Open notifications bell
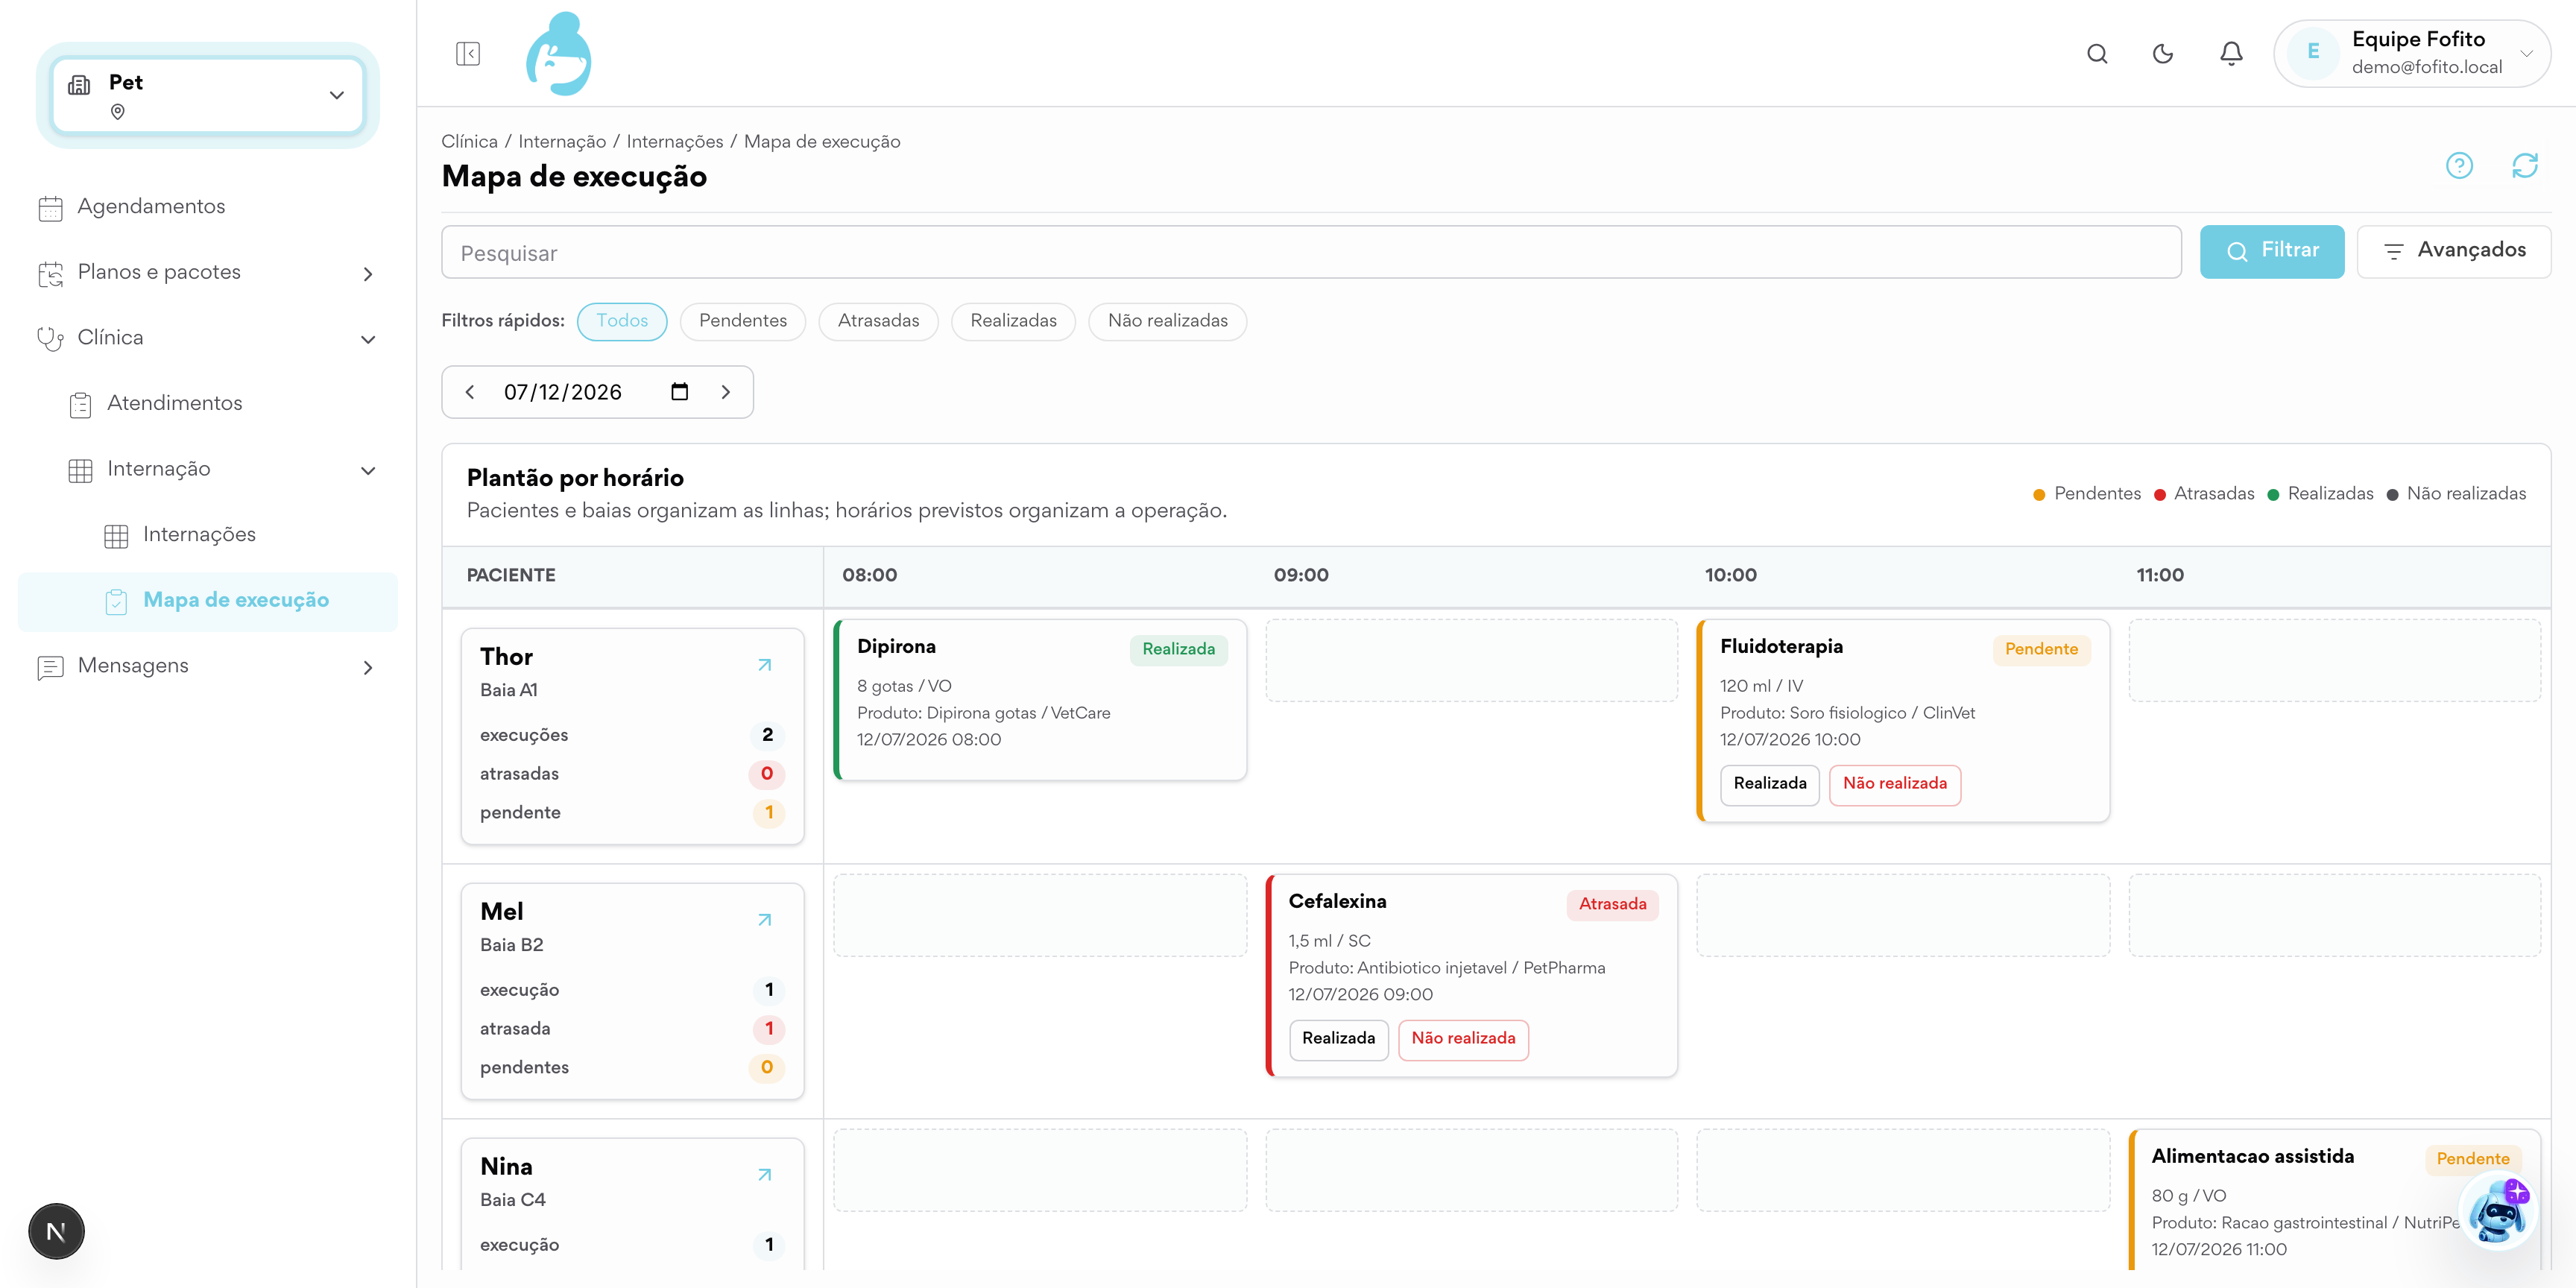 2231,53
